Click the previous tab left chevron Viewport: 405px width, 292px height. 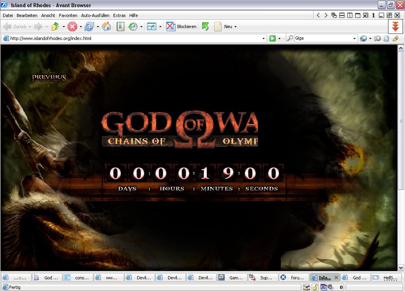point(318,15)
